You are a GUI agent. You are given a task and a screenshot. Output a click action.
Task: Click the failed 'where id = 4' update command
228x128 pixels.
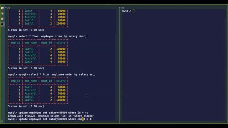[48, 113]
